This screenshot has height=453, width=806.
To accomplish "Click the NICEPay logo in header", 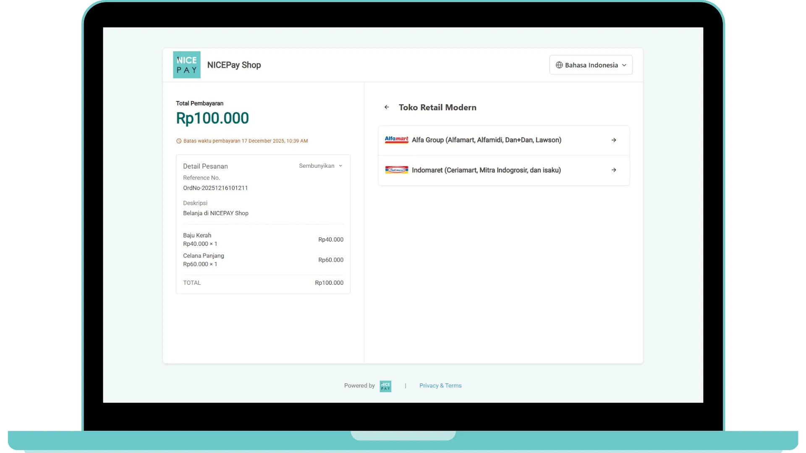I will [186, 65].
